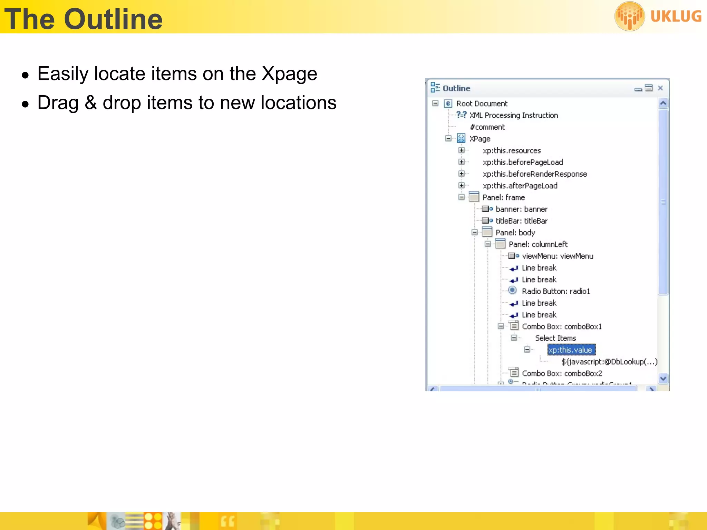Viewport: 707px width, 530px height.
Task: Click the Panel: frame icon
Action: (474, 197)
